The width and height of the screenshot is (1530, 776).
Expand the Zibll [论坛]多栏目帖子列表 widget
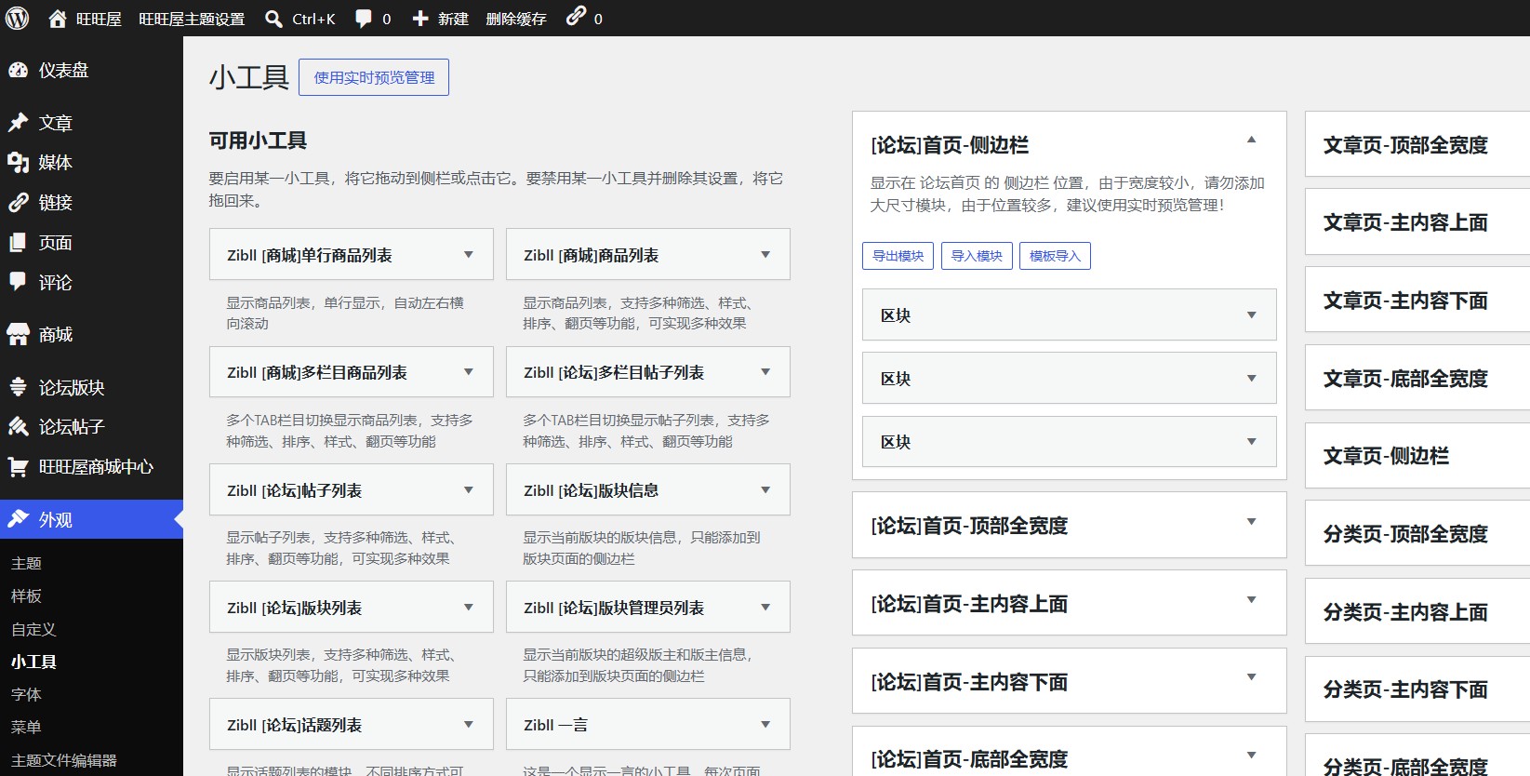(765, 372)
